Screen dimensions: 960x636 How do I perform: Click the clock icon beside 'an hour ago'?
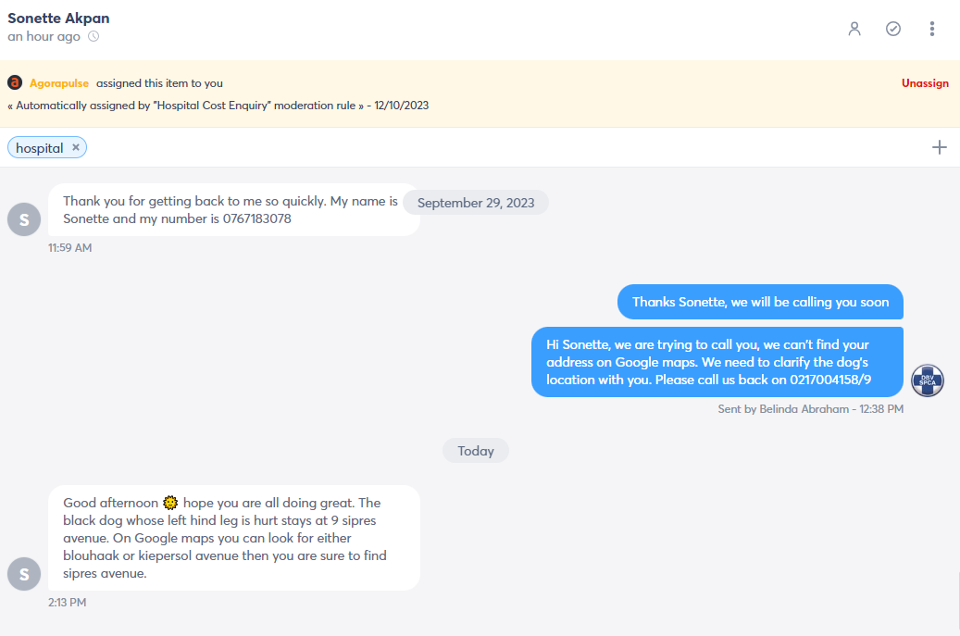tap(94, 36)
